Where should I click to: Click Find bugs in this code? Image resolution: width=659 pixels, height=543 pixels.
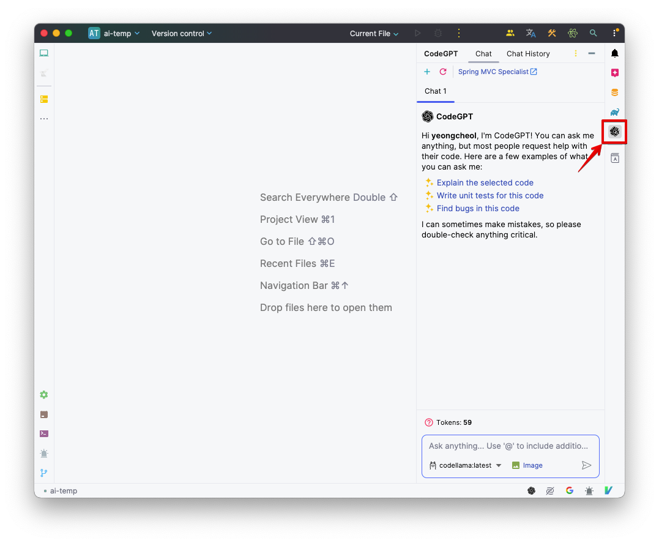pos(478,209)
